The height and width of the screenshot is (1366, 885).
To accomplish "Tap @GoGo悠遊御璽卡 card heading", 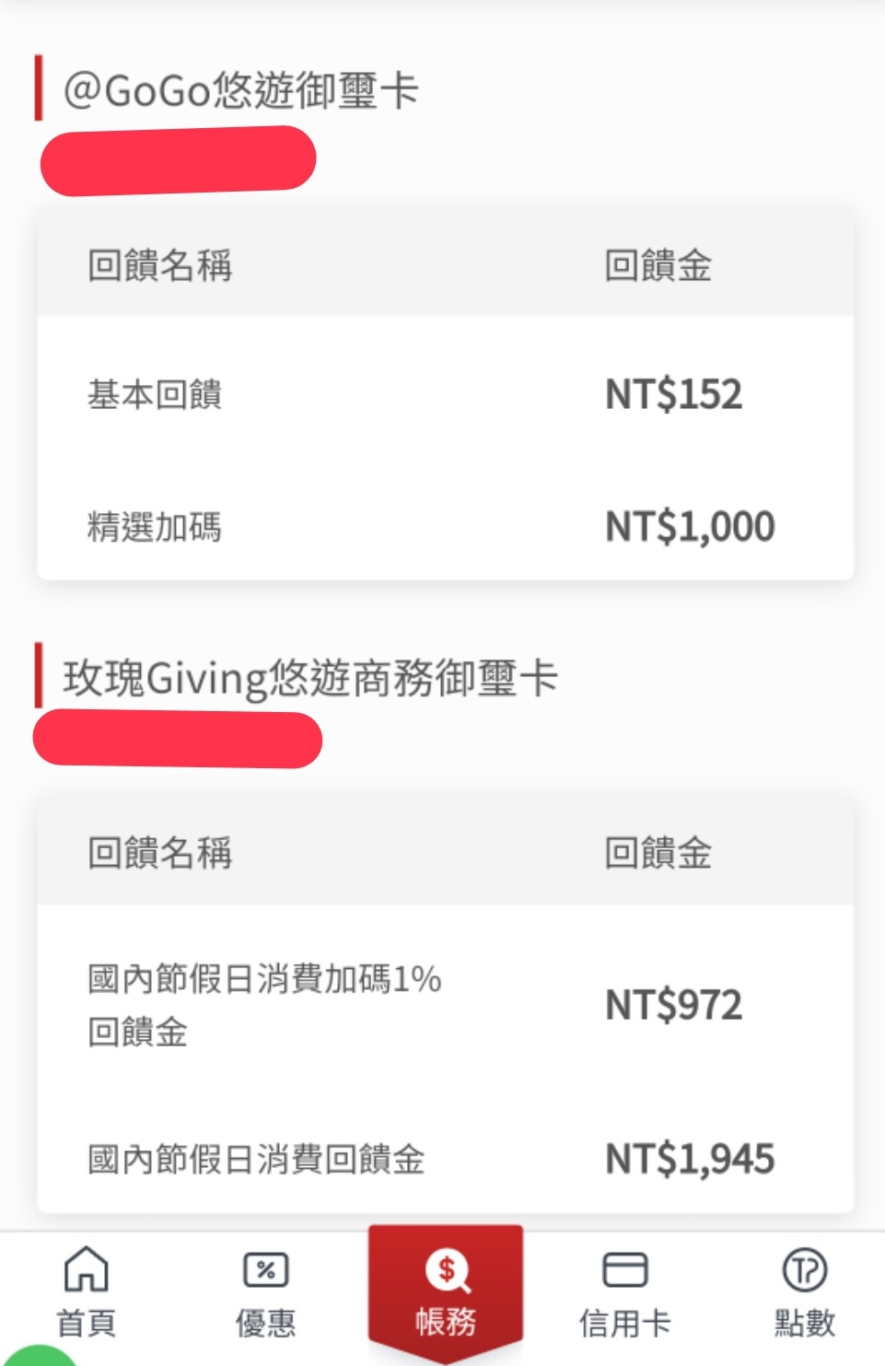I will point(241,90).
